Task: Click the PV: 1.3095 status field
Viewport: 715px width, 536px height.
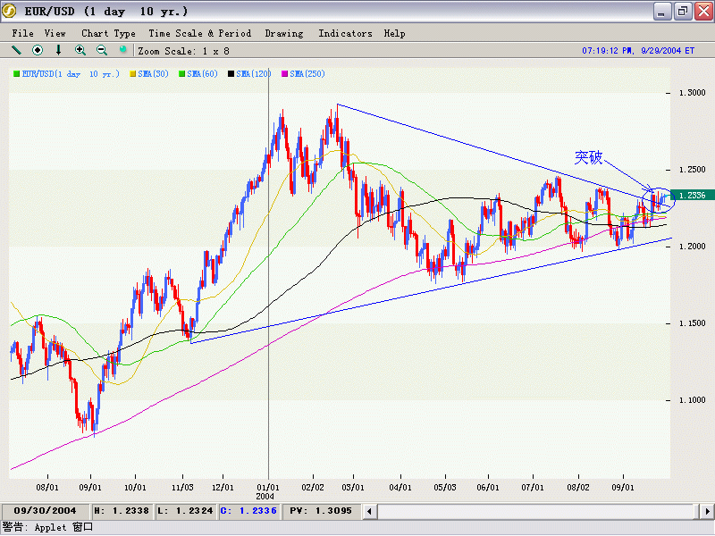Action: click(x=321, y=511)
